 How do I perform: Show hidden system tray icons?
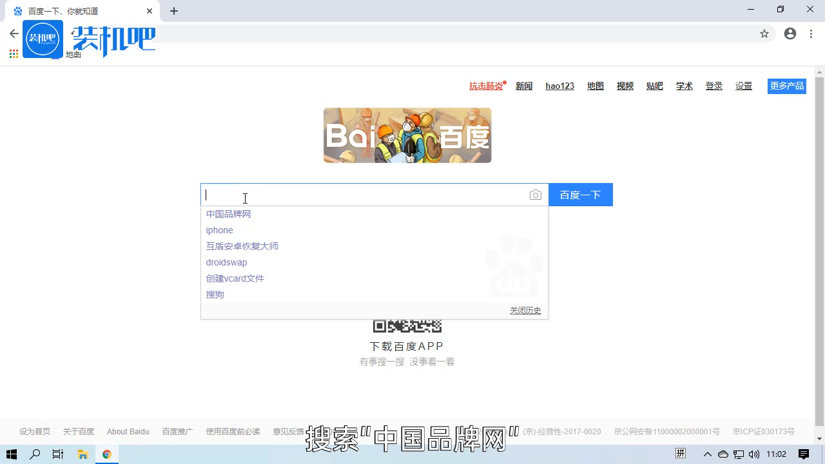tap(707, 454)
